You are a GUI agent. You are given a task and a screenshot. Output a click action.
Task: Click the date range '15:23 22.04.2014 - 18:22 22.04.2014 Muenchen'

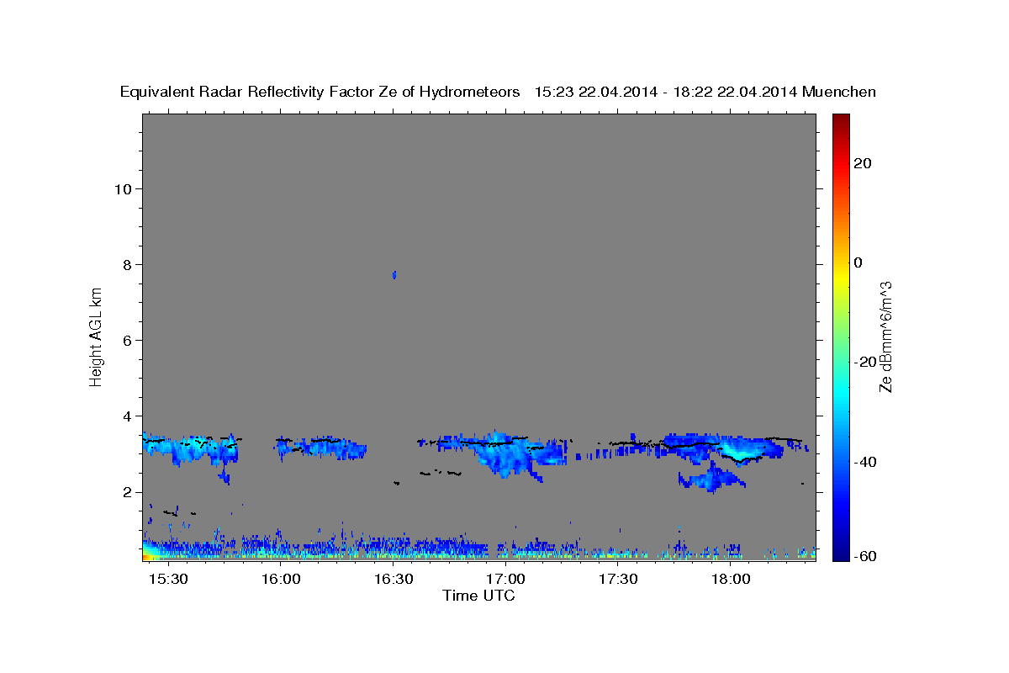pos(705,93)
